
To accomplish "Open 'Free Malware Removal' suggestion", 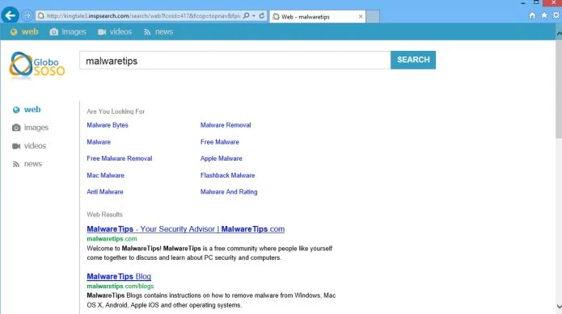I will pos(120,158).
